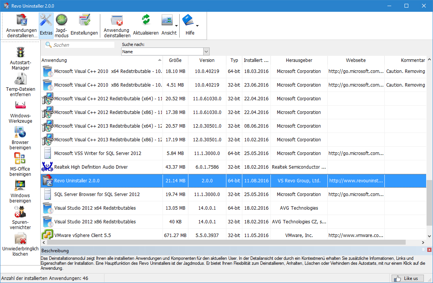Sort by Herausgeber column header

point(299,60)
